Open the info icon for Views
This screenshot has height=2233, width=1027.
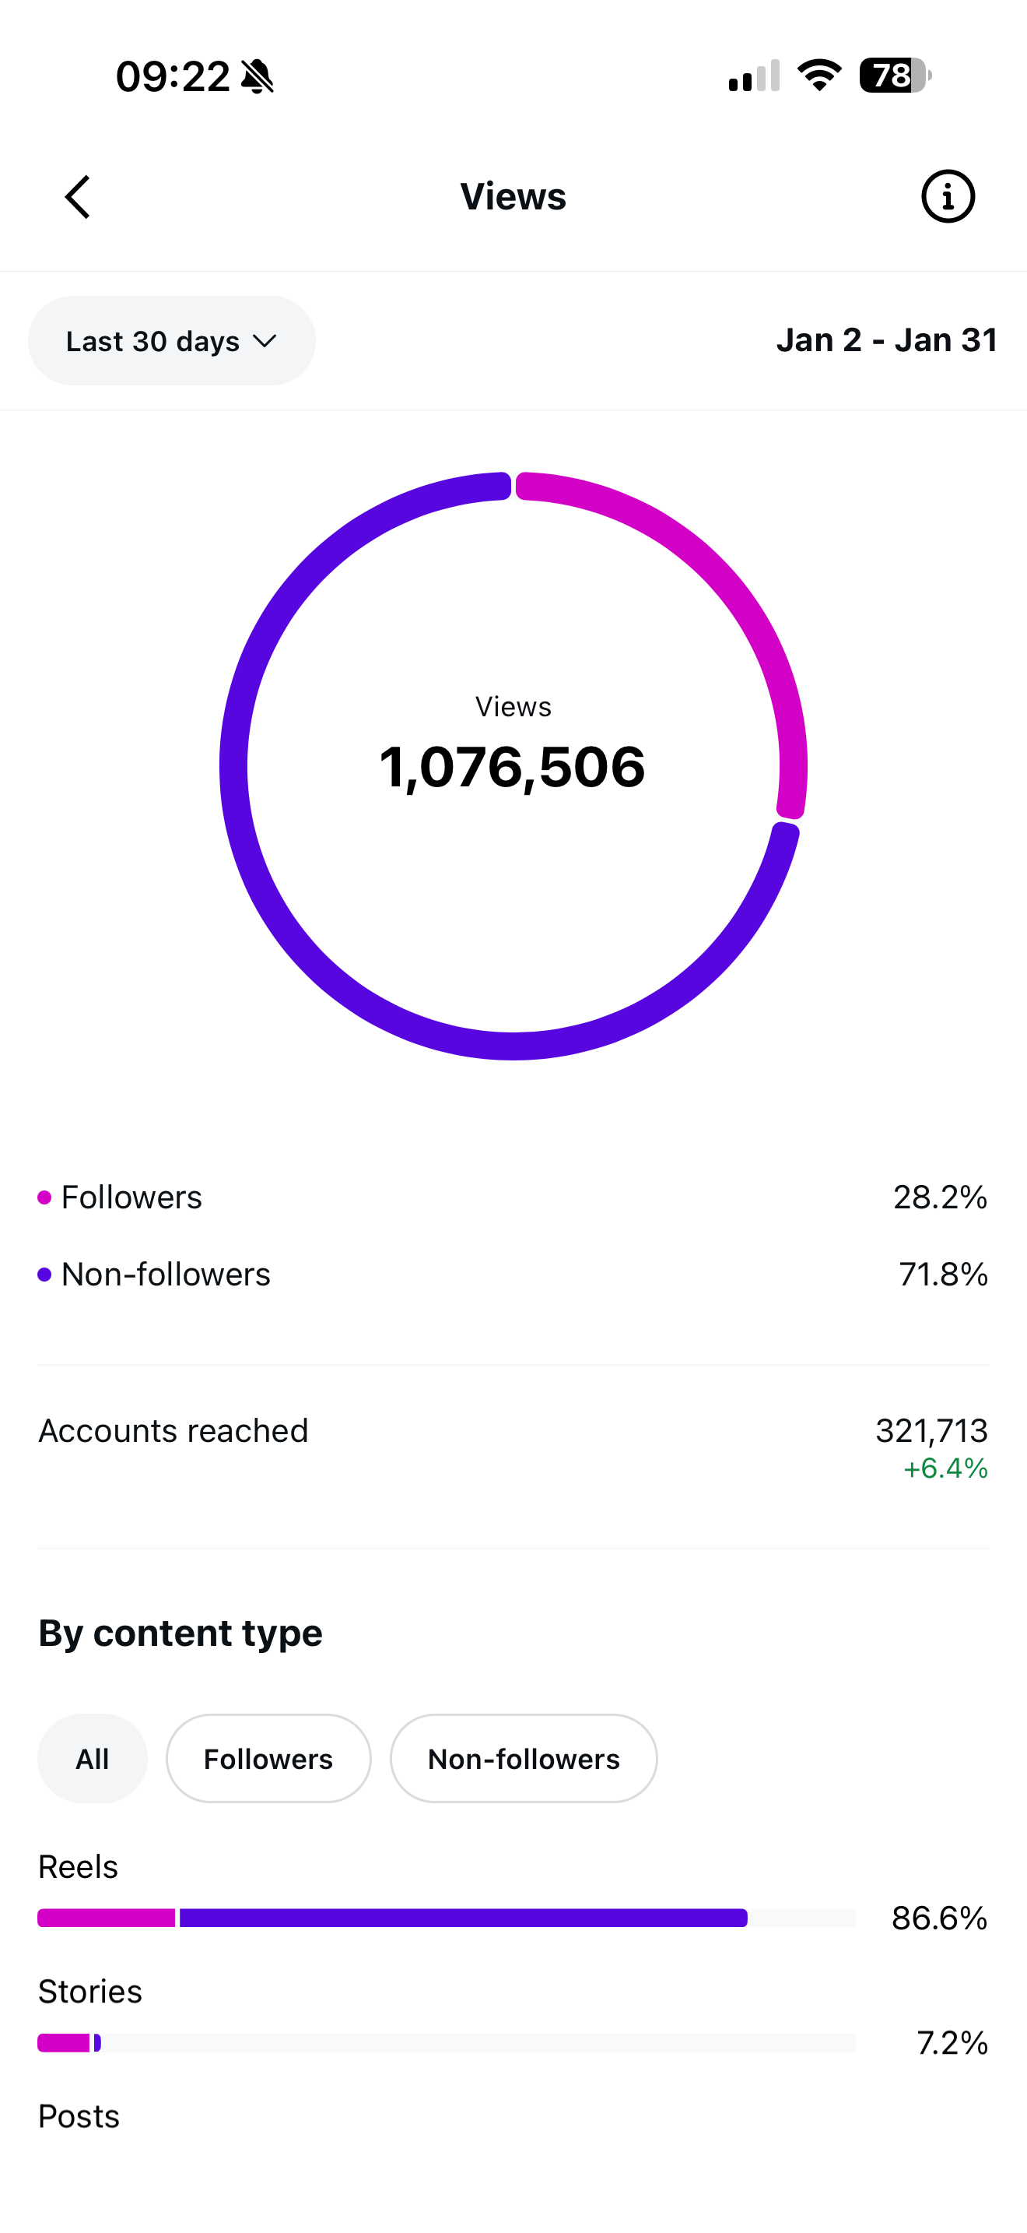click(948, 197)
